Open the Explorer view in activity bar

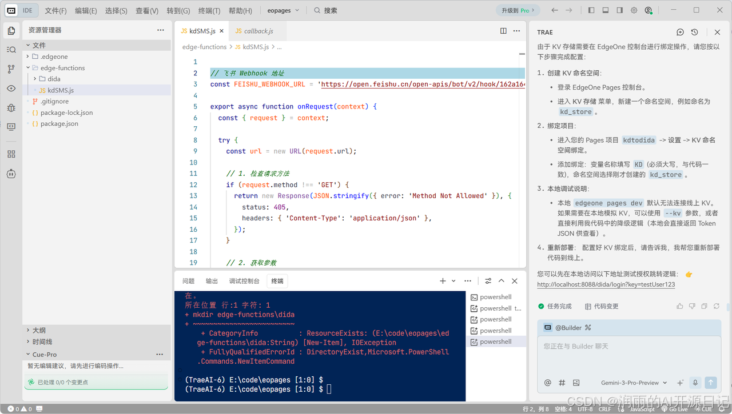pyautogui.click(x=11, y=31)
